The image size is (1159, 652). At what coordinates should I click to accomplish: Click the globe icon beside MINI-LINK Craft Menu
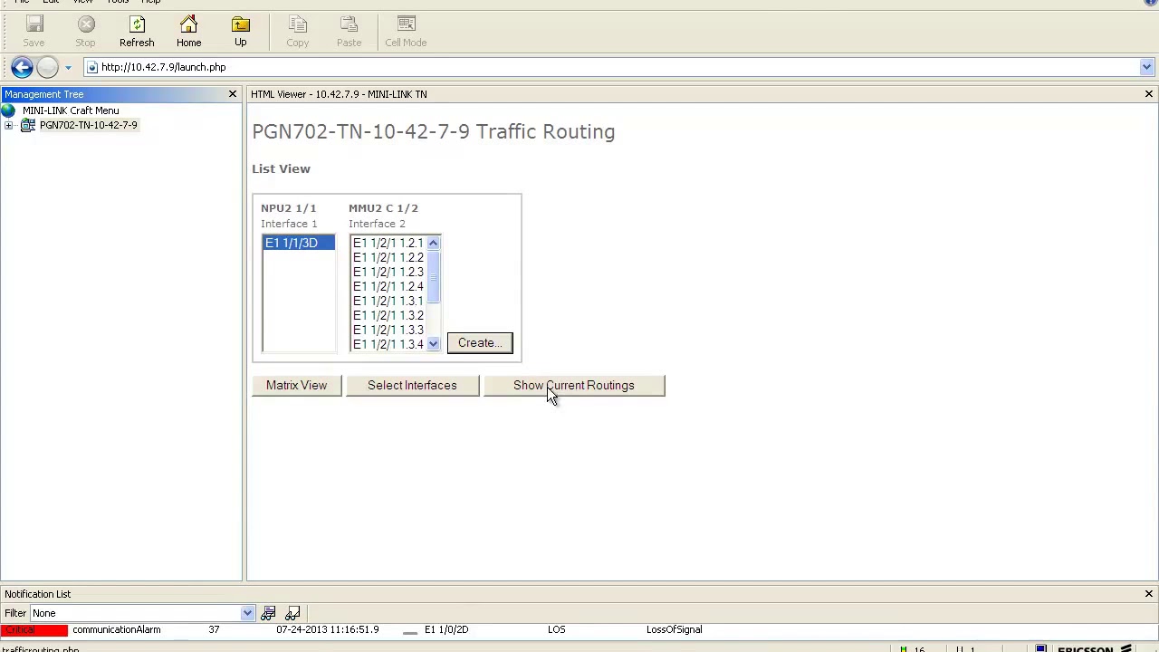[x=9, y=110]
